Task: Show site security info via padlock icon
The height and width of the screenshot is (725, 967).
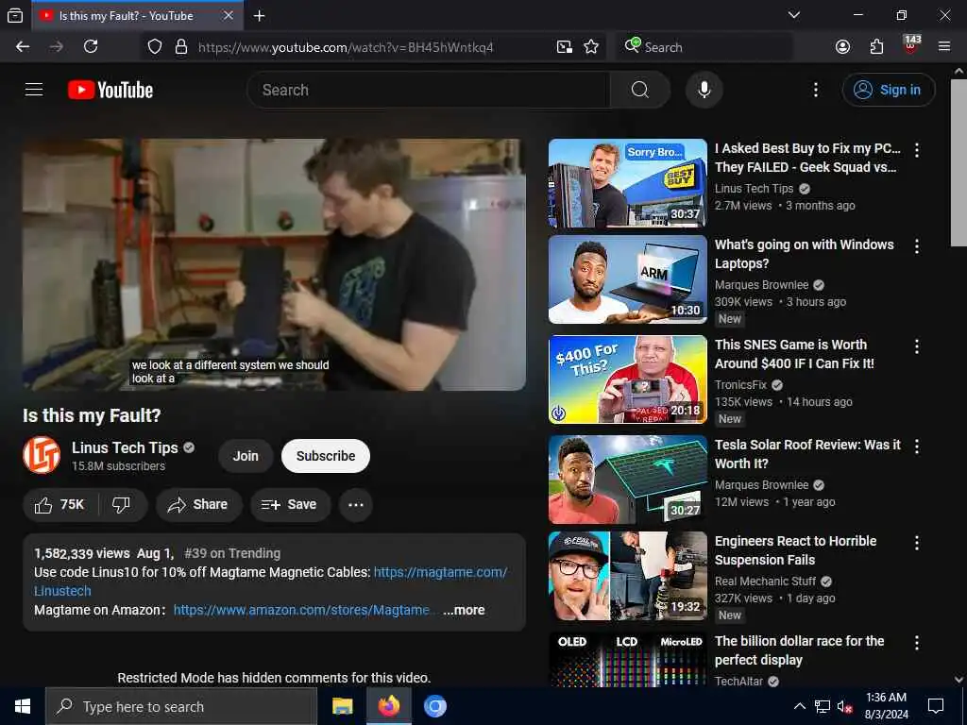Action: click(x=181, y=47)
